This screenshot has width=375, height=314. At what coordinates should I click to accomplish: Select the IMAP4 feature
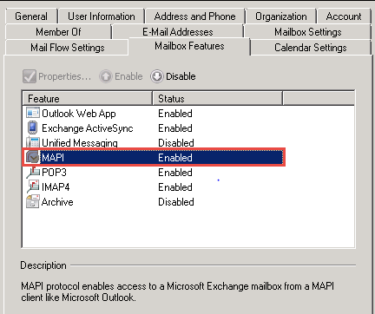(56, 187)
